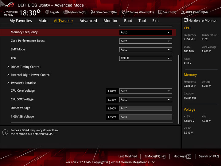Screen dimensions: 221x166
Task: Click the settings gear icon beside clock
Action: tap(39, 11)
